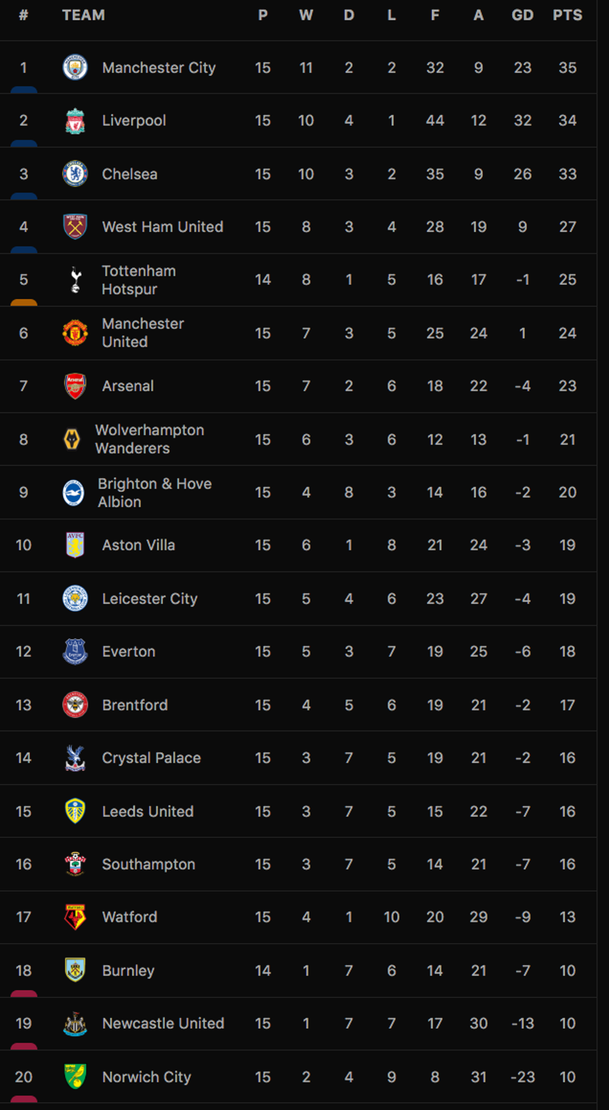This screenshot has height=1110, width=609.
Task: Click the Norwich City canary badge
Action: (75, 1077)
